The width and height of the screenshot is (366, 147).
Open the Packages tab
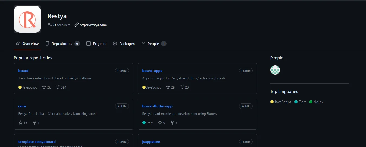[124, 44]
